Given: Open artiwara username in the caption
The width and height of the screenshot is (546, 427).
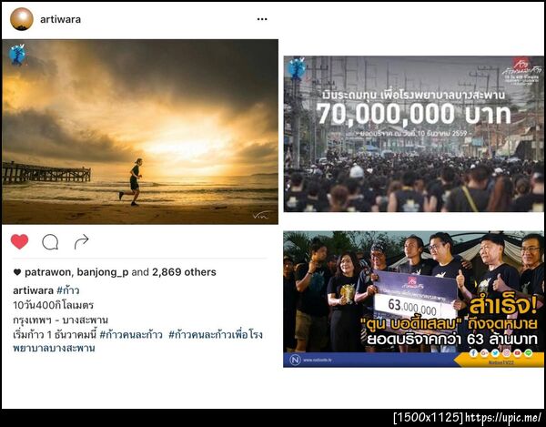Looking at the screenshot, I should click(x=33, y=290).
